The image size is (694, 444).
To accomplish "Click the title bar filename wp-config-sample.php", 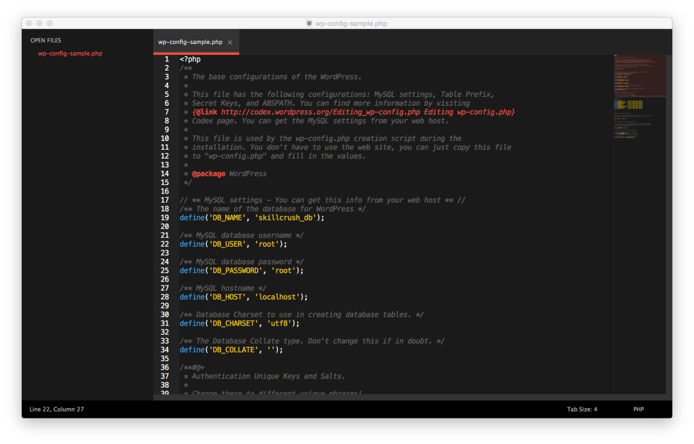I will [351, 24].
